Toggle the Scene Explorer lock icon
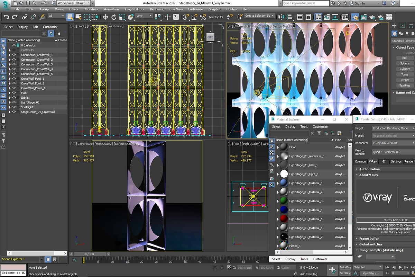 [x=59, y=33]
